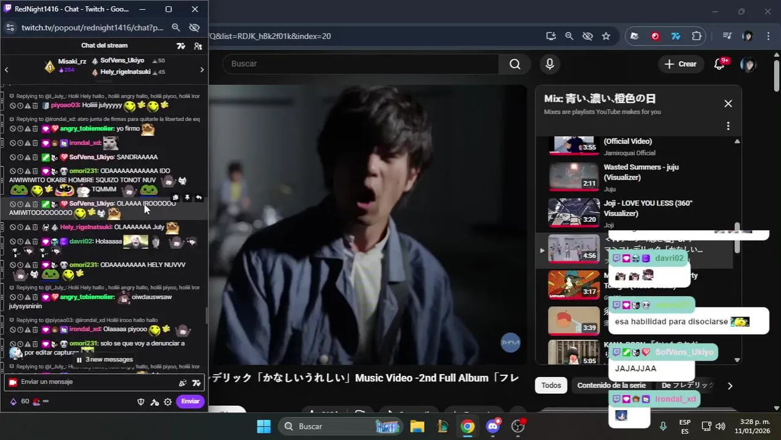Open the emote picker icon in chat input
Viewport: 781px width, 440px height.
182,383
